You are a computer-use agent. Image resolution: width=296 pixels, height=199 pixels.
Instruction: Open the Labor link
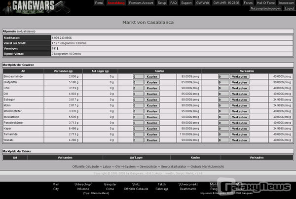[107, 166]
